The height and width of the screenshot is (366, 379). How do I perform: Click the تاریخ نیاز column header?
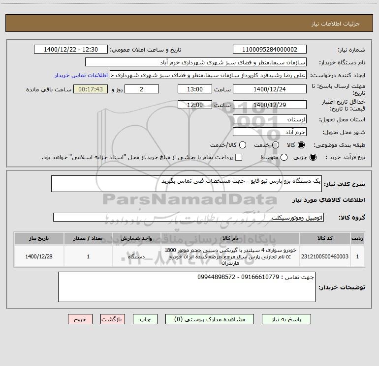tap(39, 238)
